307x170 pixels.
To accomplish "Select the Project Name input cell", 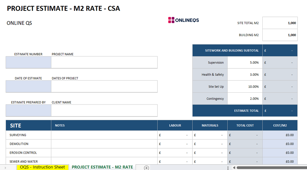I will pyautogui.click(x=104, y=62).
